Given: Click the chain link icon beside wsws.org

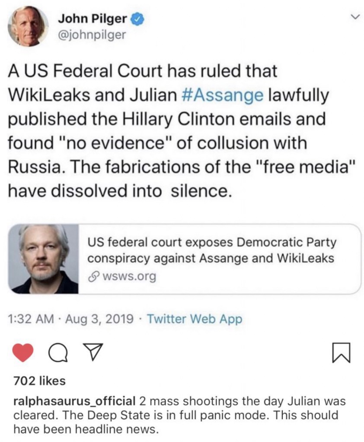Looking at the screenshot, I should click(93, 276).
